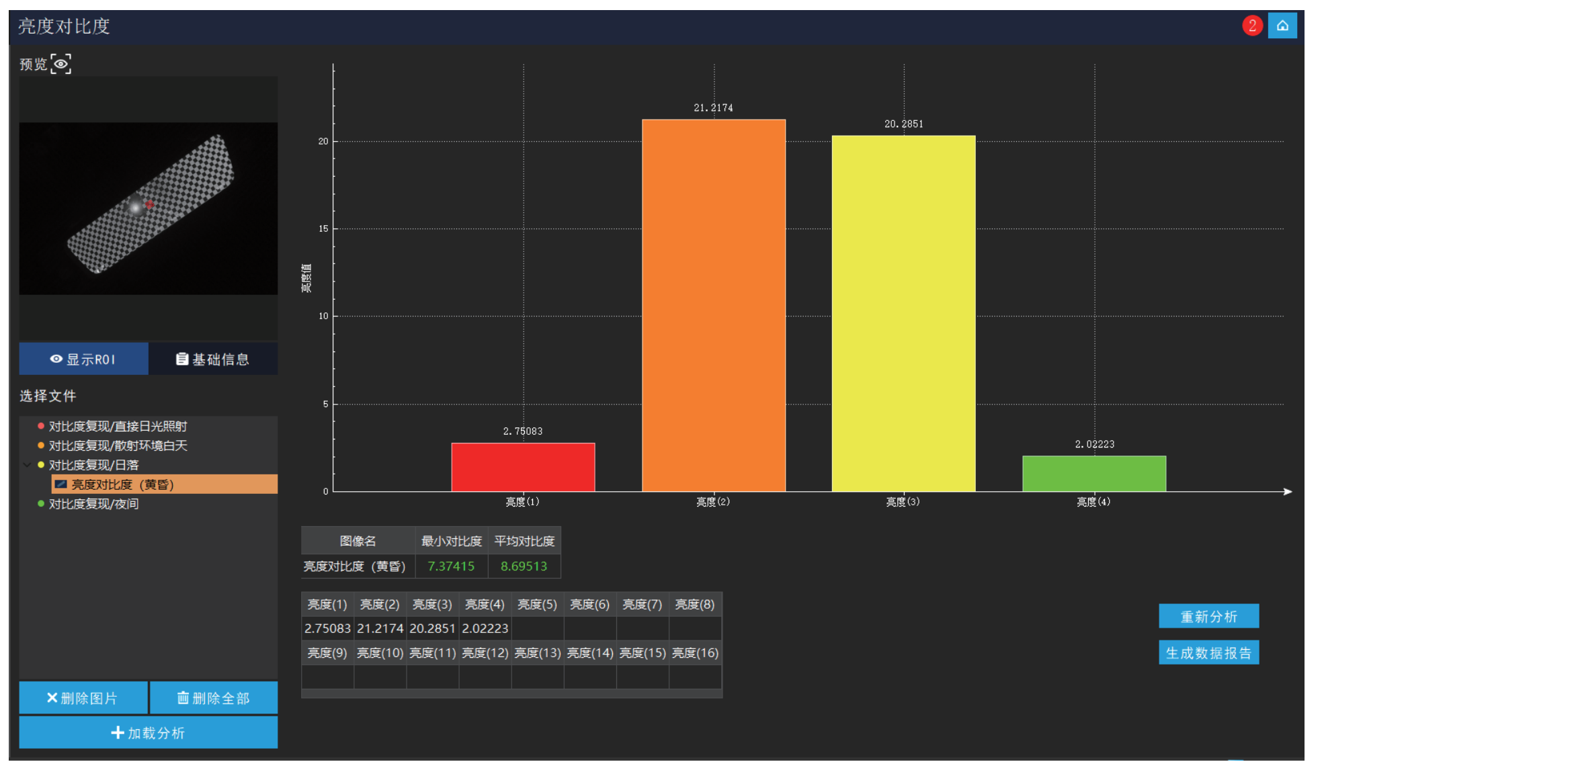This screenshot has height=764, width=1570.
Task: Select 对比度复现/夜间 tree item
Action: (x=93, y=503)
